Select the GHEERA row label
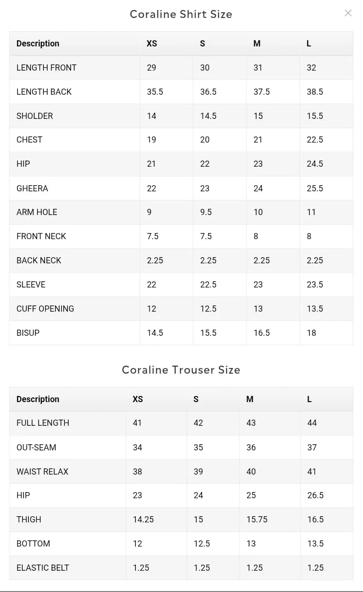Image resolution: width=363 pixels, height=592 pixels. tap(32, 188)
